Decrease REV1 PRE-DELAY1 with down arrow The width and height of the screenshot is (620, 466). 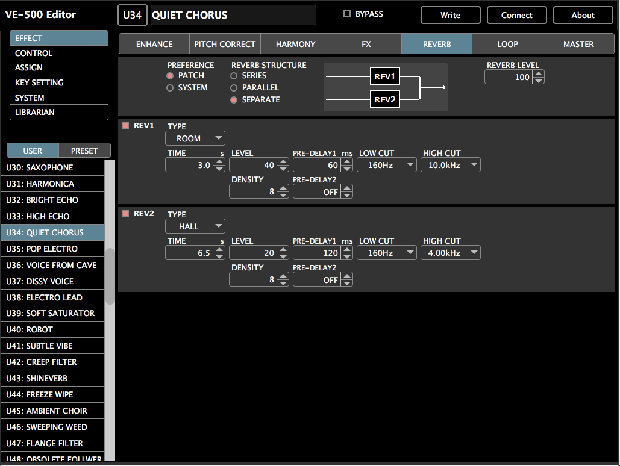347,169
